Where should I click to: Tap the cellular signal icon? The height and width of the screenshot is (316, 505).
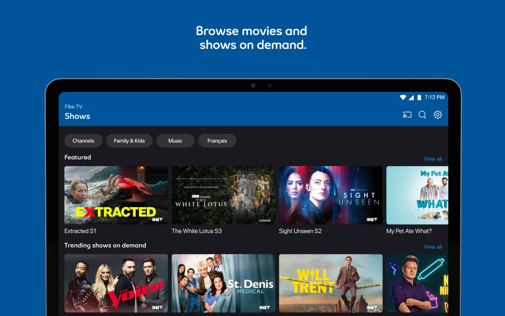tap(411, 97)
